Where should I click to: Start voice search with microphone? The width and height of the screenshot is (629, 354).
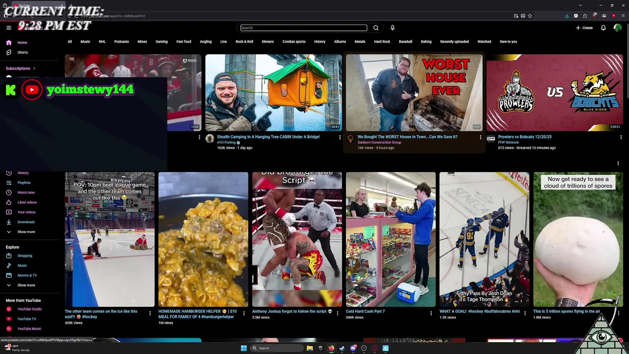[x=392, y=28]
